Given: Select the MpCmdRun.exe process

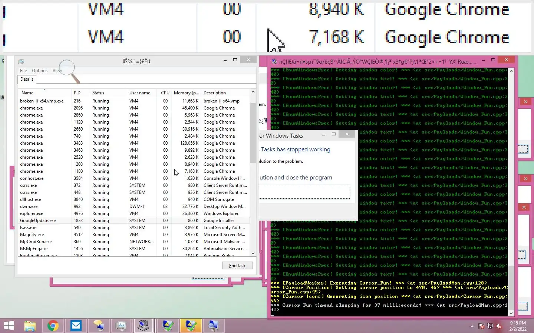Looking at the screenshot, I should (x=133, y=242).
